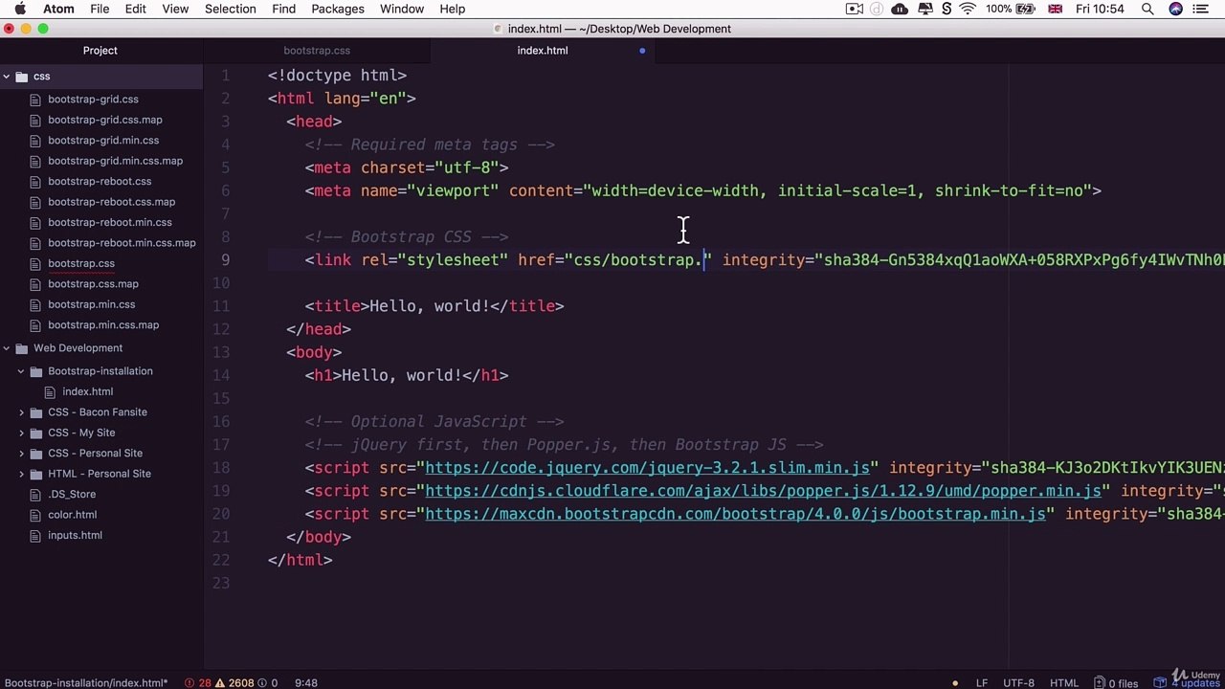Open the Atom application menu
1225x689 pixels.
[x=59, y=10]
